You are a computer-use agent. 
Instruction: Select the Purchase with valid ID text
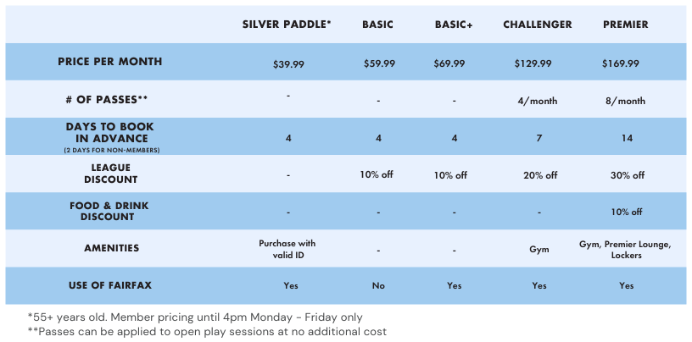287,249
